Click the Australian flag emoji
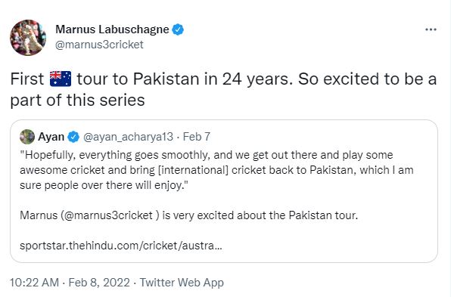Image resolution: width=451 pixels, height=297 pixels. [61, 79]
